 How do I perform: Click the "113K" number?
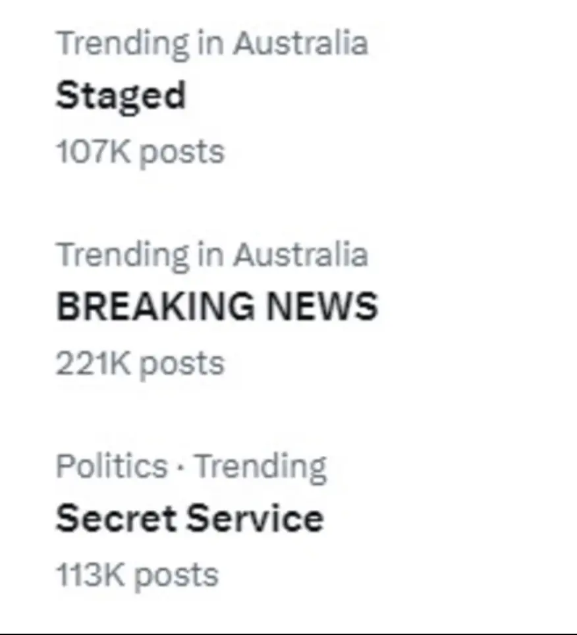[x=91, y=574]
